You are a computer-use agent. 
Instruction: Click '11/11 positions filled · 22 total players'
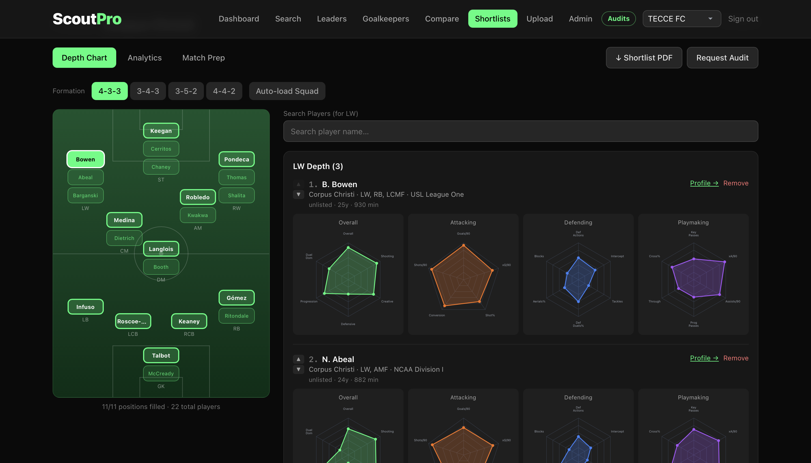pyautogui.click(x=161, y=407)
